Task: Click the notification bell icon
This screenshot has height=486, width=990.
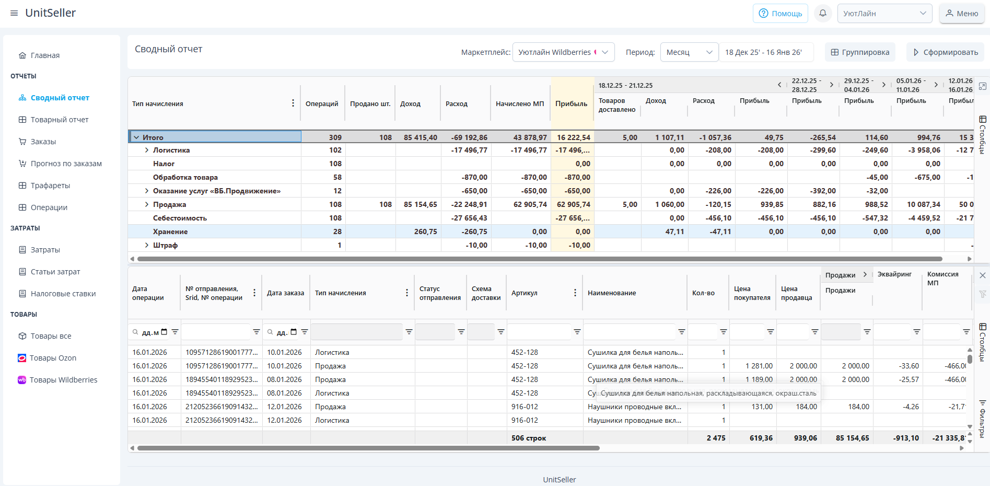Action: (822, 13)
